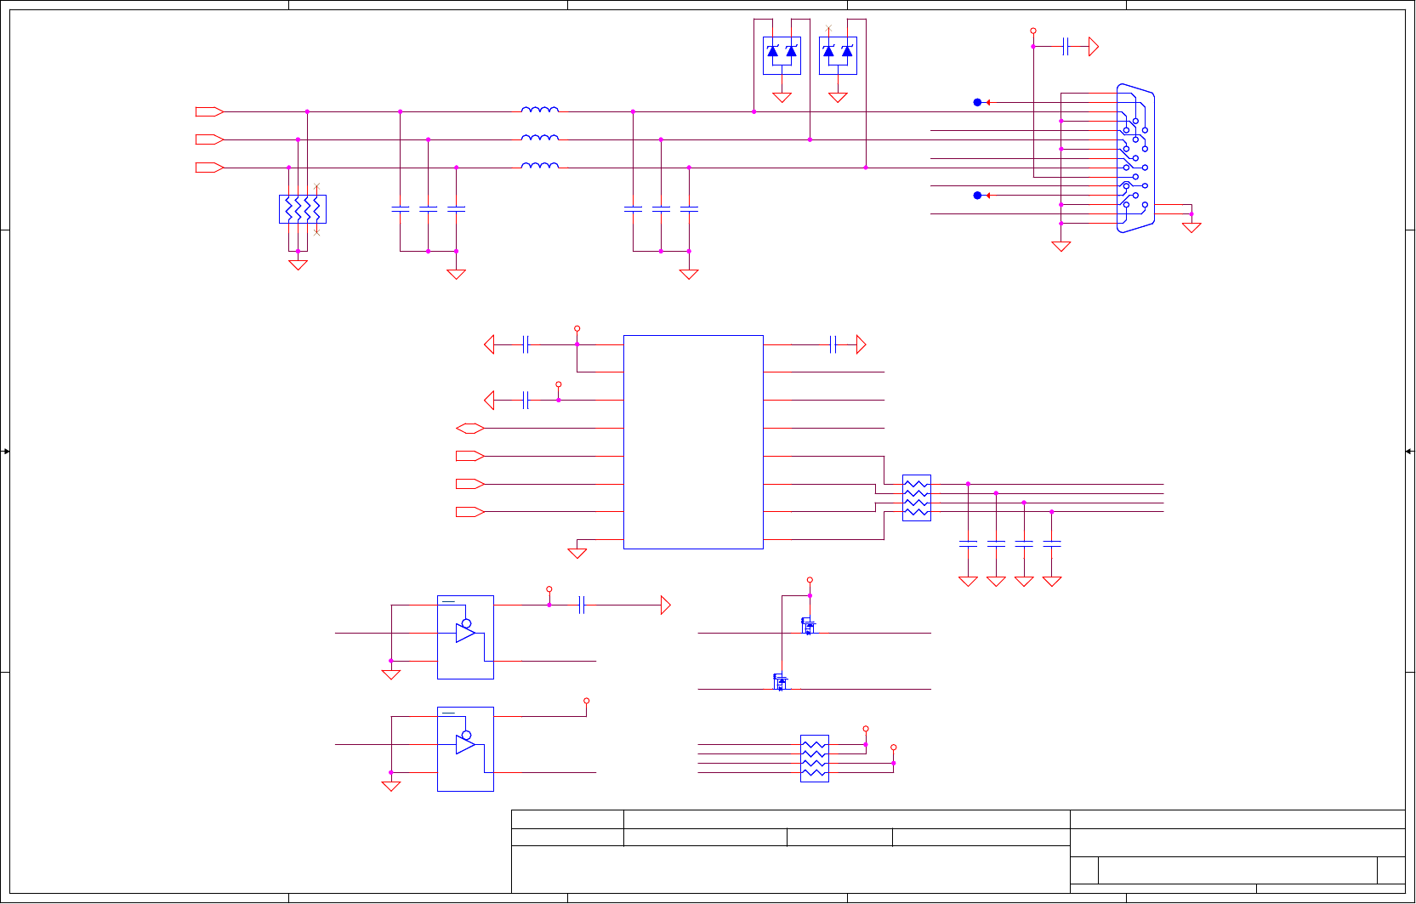Viewport: 1416px width, 904px height.
Task: Click power circle above the two MOSFETs
Action: click(x=810, y=580)
